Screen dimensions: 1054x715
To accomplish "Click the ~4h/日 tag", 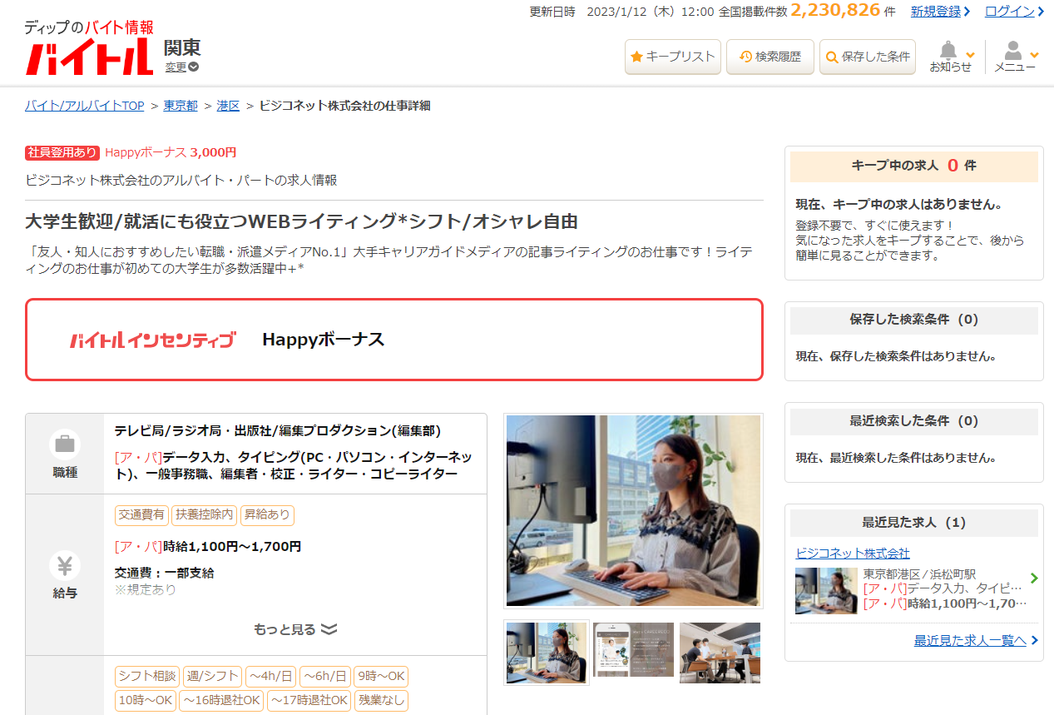I will click(x=270, y=677).
